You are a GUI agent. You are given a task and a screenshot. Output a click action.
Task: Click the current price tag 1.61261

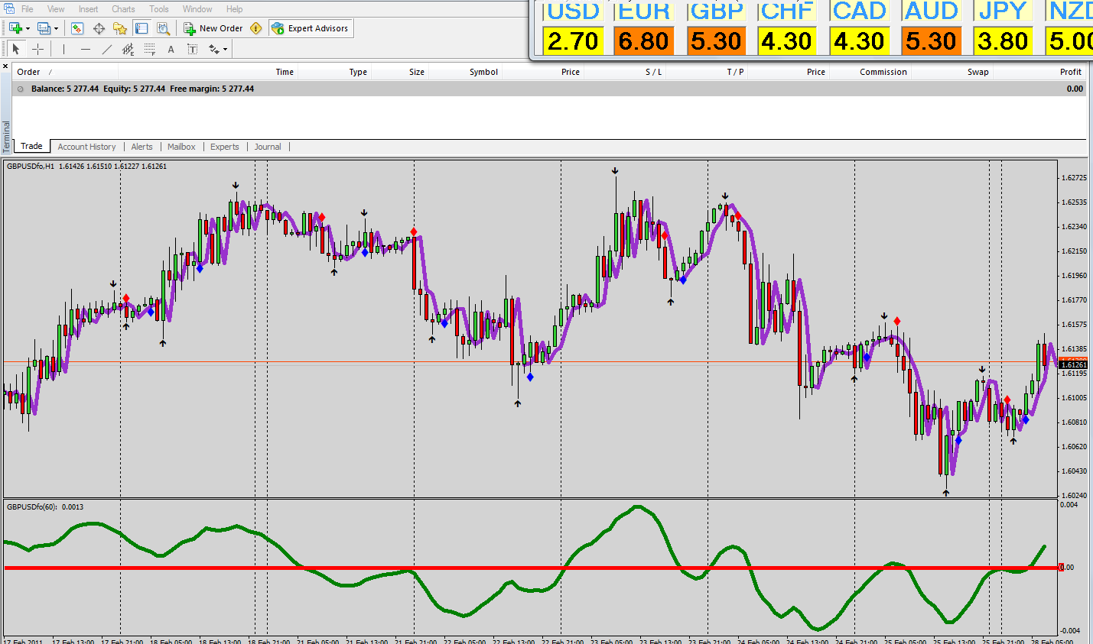[x=1073, y=365]
